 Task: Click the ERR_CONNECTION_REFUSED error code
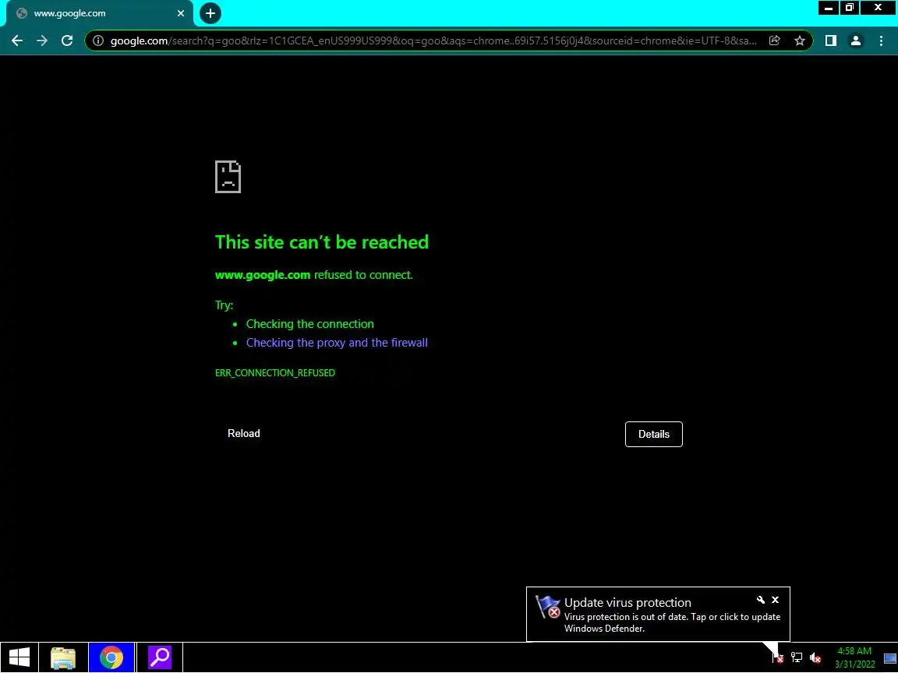click(275, 372)
